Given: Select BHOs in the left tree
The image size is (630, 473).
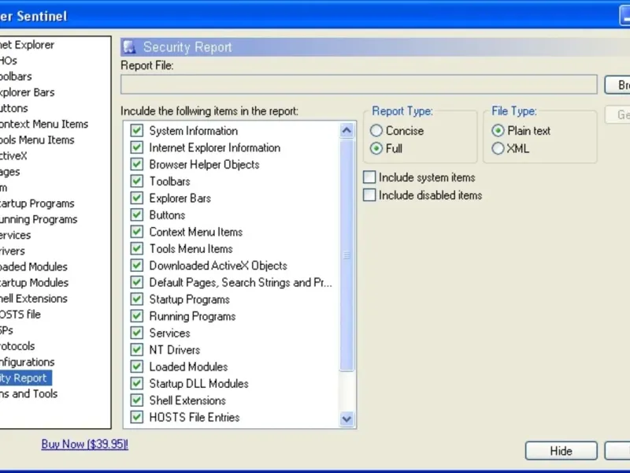Looking at the screenshot, I should coord(9,61).
